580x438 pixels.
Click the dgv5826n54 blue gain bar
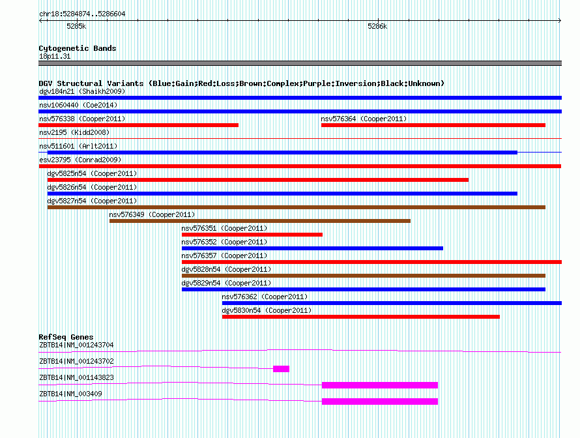tap(282, 194)
